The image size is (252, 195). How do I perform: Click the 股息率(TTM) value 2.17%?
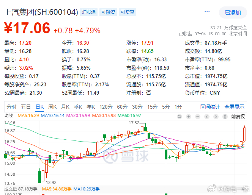[102, 85]
